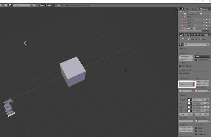Screen dimensions: 211x137
Task: Unlink the Bold font with X
Action: (208, 103)
